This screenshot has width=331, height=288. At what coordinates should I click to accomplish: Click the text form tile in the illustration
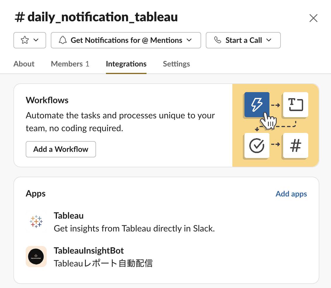pos(295,105)
